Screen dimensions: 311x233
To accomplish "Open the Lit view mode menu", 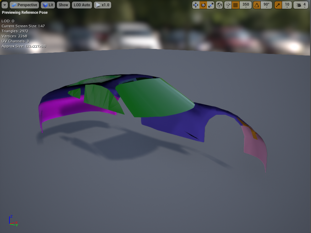I will [48, 5].
